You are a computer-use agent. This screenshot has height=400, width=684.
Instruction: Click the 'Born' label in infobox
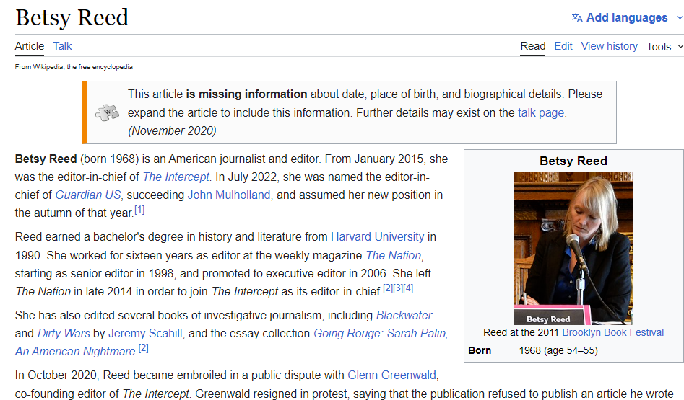pos(480,350)
